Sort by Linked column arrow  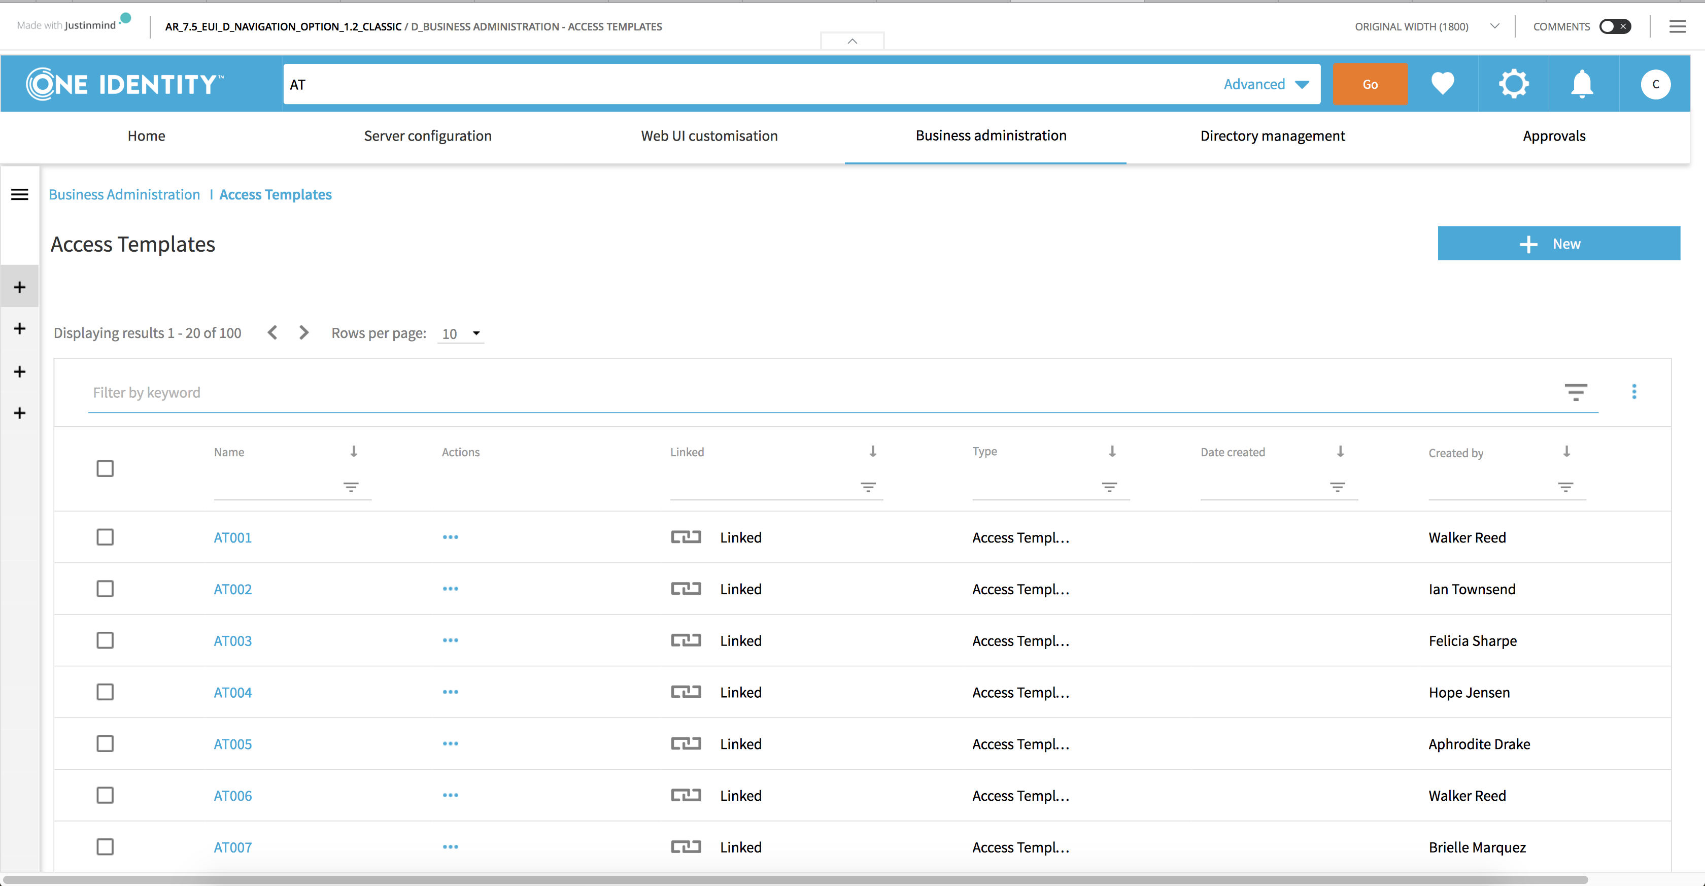pyautogui.click(x=872, y=451)
